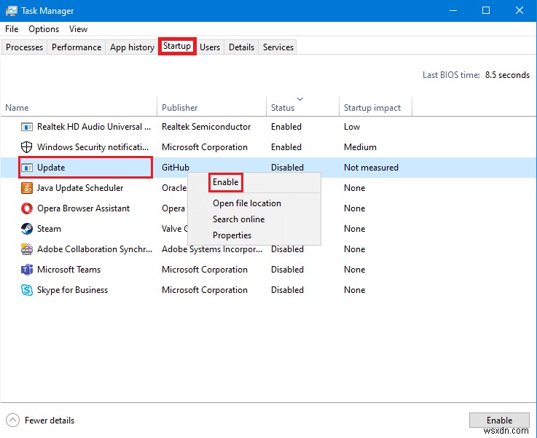Choose Search online from context menu
The image size is (537, 438).
238,219
